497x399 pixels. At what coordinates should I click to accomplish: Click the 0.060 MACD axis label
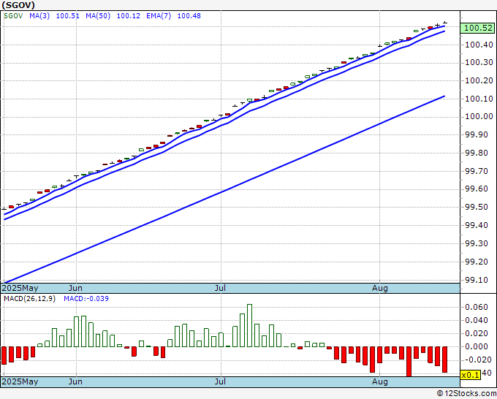click(477, 307)
